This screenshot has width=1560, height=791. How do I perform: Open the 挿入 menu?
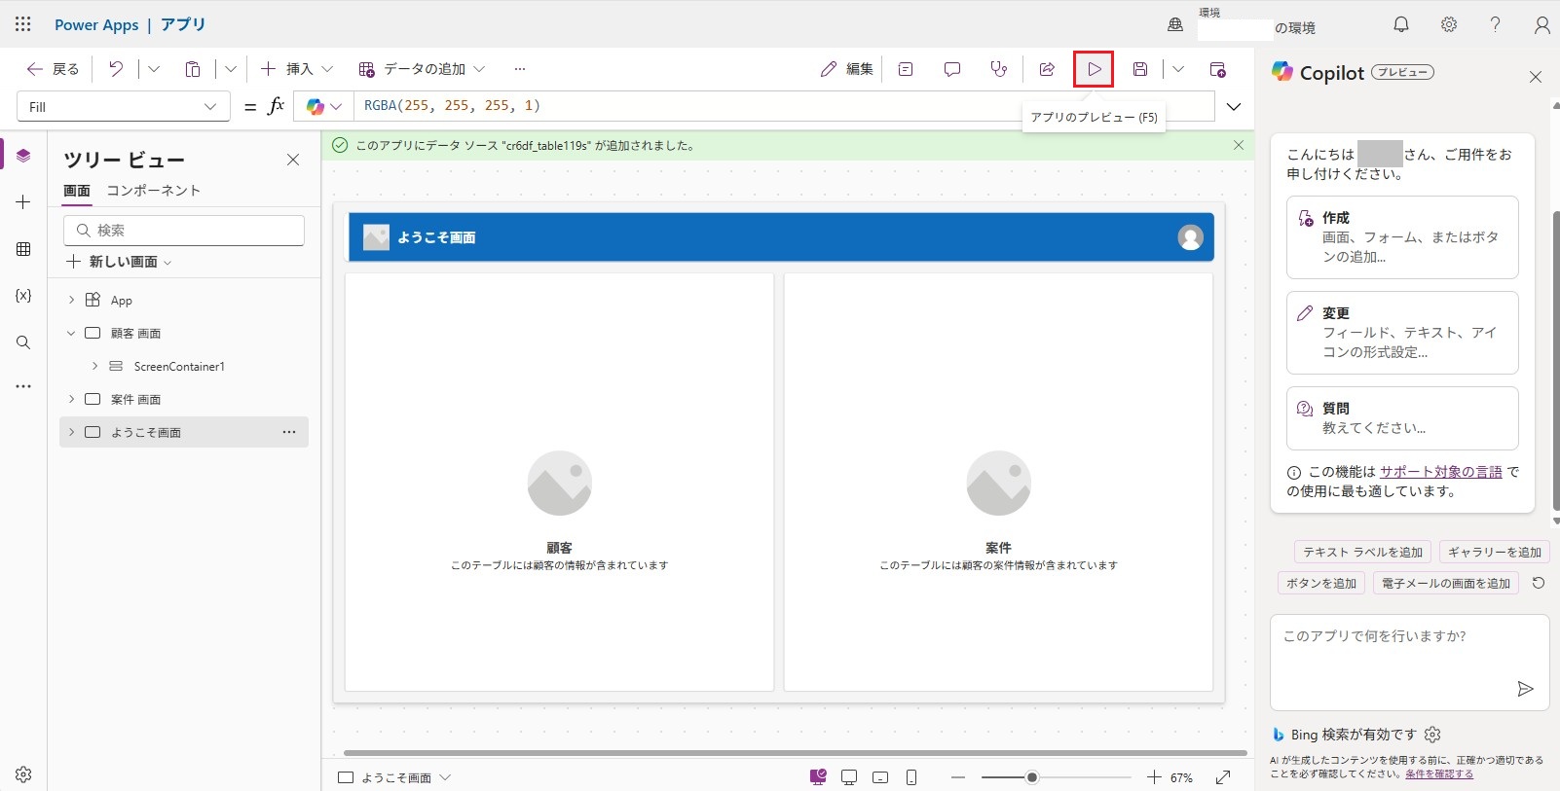click(297, 69)
